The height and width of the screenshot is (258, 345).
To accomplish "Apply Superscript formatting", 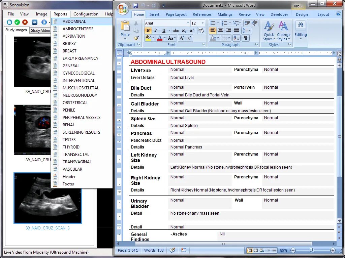I will tap(192, 31).
